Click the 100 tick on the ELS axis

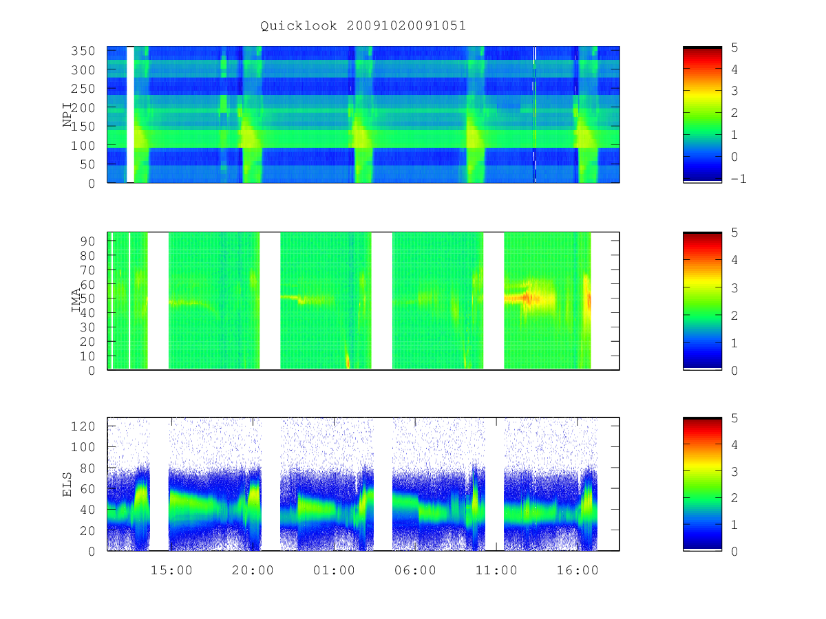(83, 447)
